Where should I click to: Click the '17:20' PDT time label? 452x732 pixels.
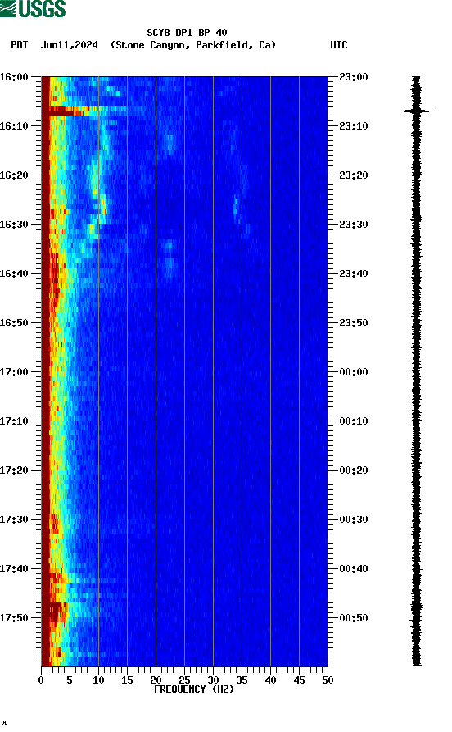(14, 471)
